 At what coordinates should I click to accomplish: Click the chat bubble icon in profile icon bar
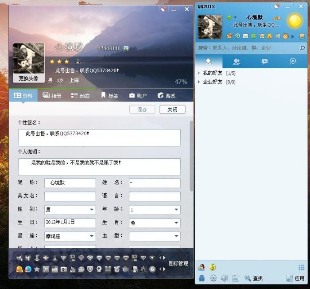click(x=81, y=269)
